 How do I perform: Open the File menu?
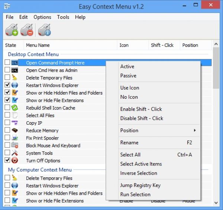(x=10, y=17)
